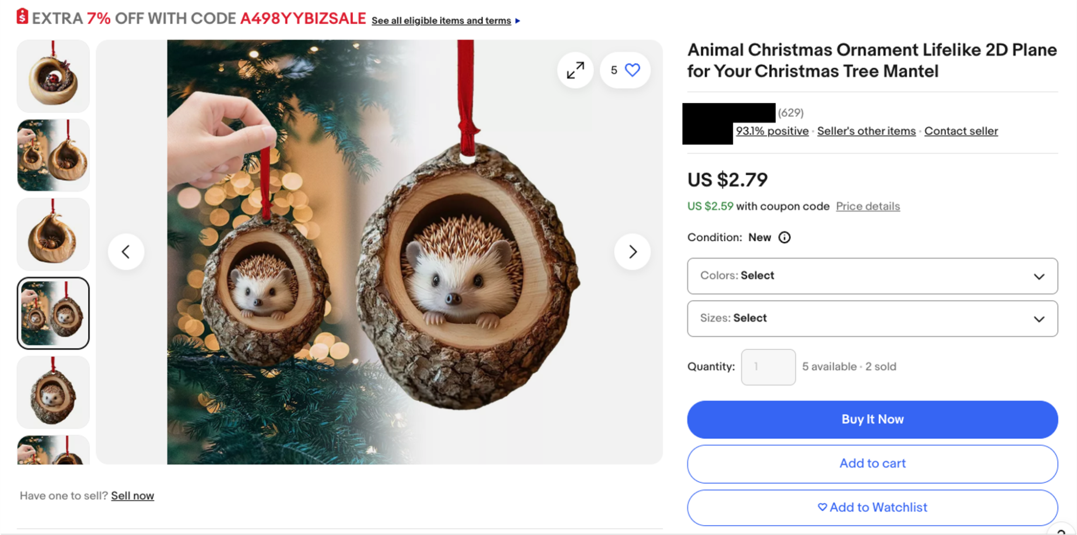Click the red coupon tag icon
1077x535 pixels.
pos(22,17)
